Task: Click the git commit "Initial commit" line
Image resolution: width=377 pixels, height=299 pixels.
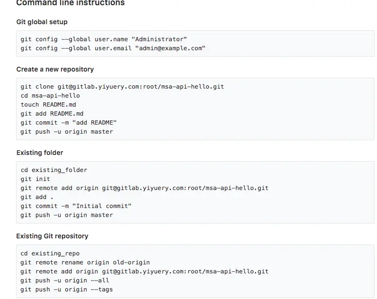Action: 76,206
